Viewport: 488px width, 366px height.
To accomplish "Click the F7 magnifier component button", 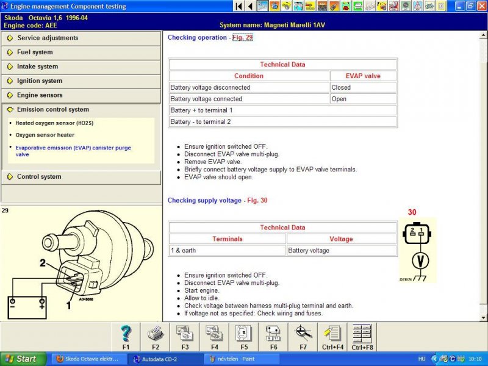I will point(303,337).
